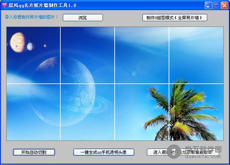The height and width of the screenshot is (165, 230).
Task: Click the 浏览 browse button
Action: [x=83, y=18]
